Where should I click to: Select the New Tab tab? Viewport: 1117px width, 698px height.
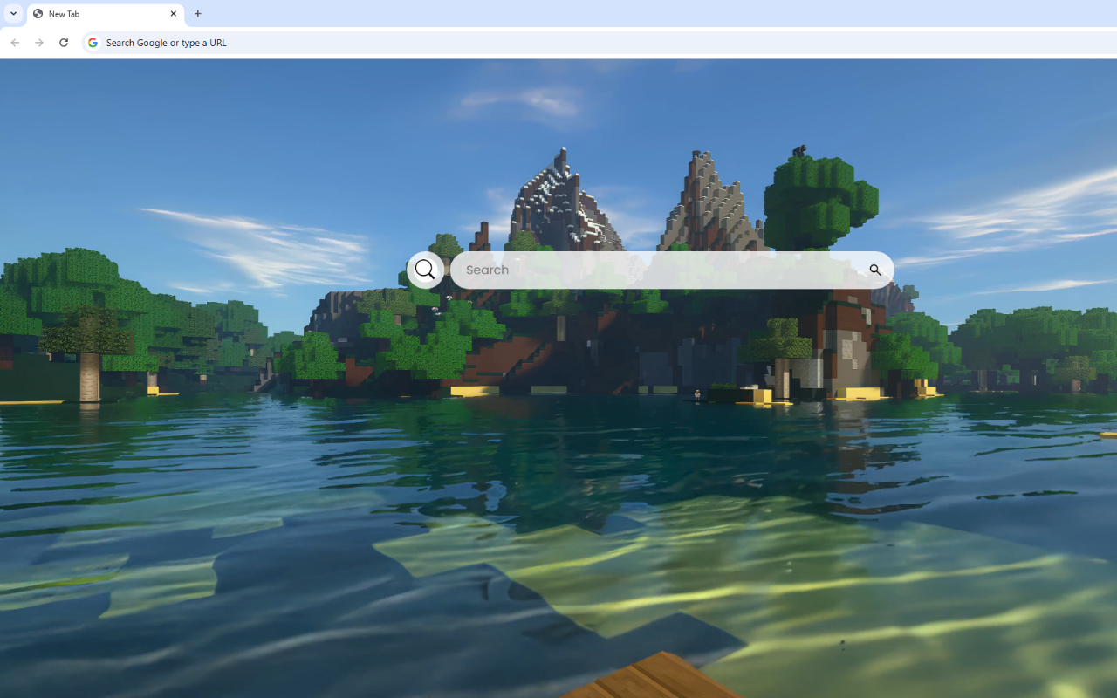point(106,14)
